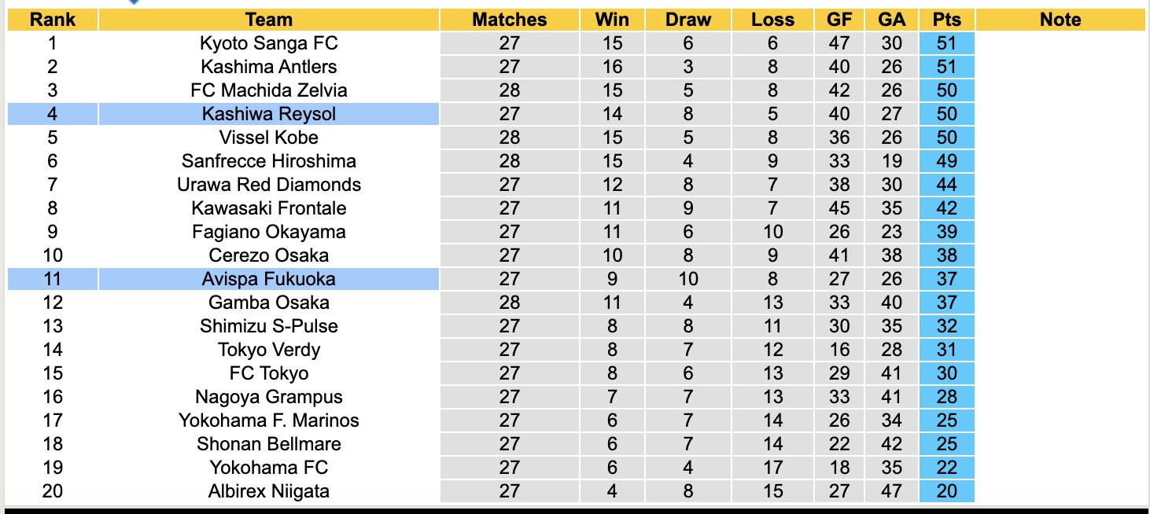Click the GF column header
Screen dimensions: 1150x514
click(x=839, y=20)
